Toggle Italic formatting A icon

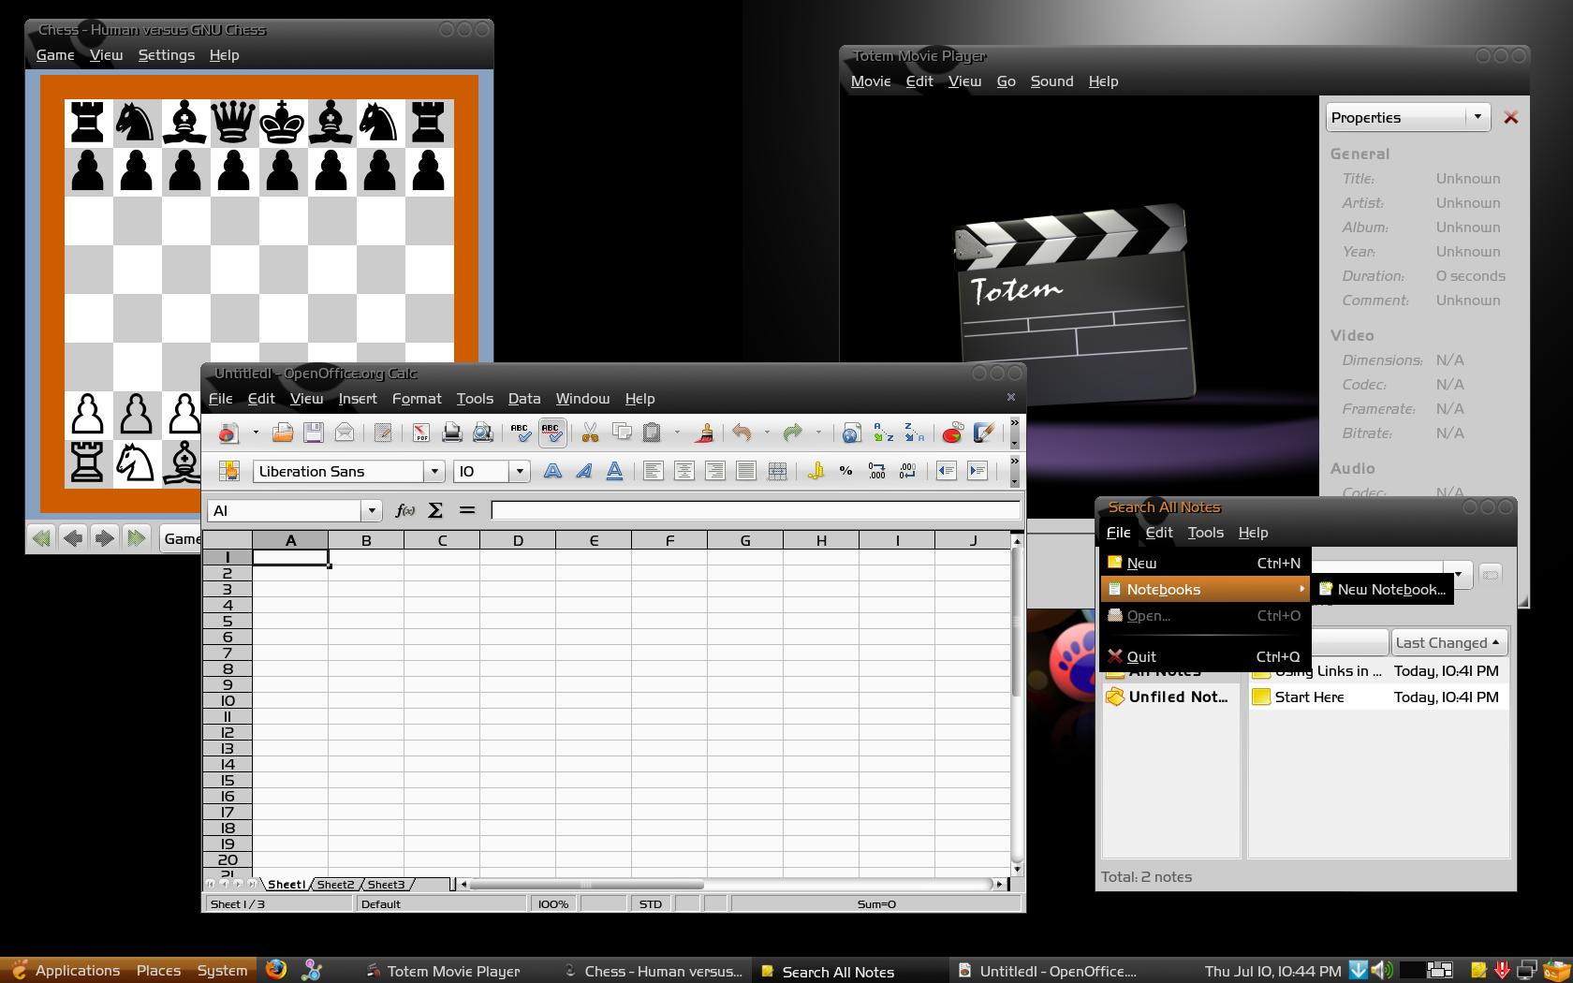(584, 471)
